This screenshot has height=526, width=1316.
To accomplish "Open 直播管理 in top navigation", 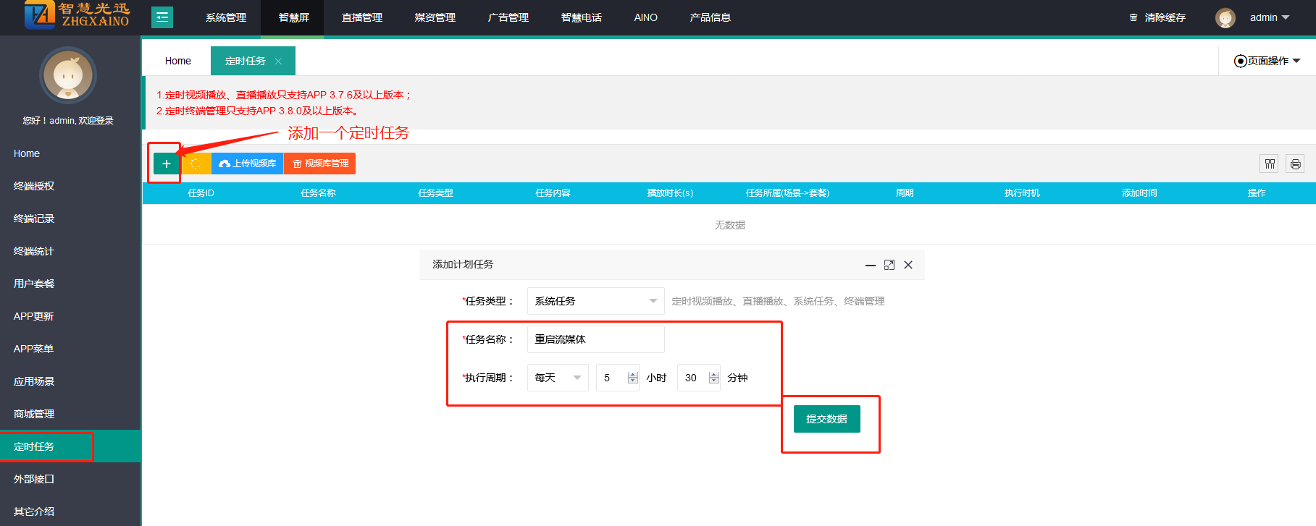I will click(x=362, y=17).
